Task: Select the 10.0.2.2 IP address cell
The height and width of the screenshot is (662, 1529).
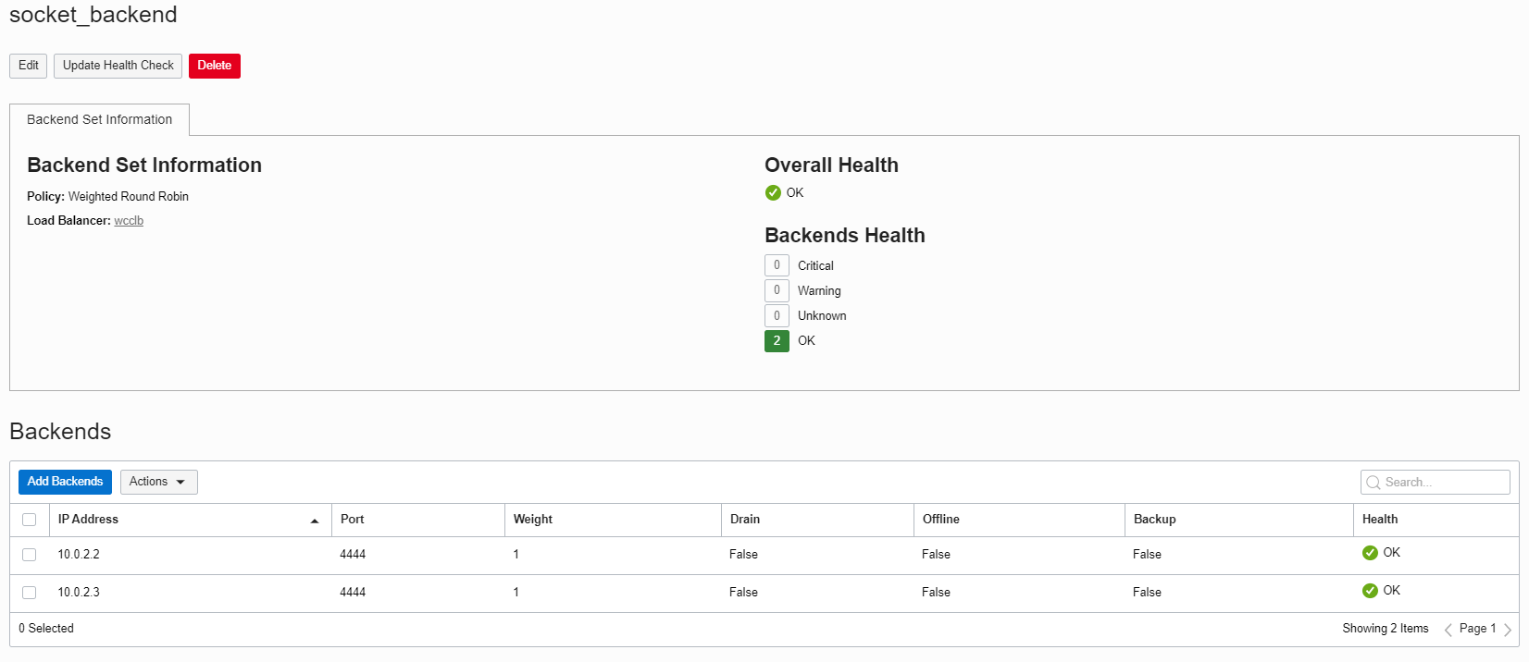Action: [x=79, y=555]
